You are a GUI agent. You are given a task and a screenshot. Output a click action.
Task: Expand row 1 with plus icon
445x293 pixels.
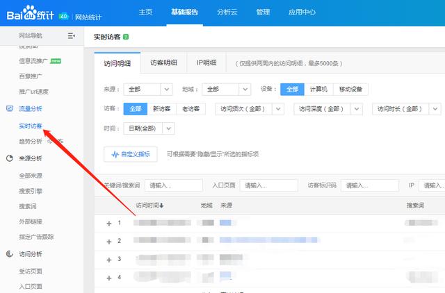pyautogui.click(x=108, y=224)
